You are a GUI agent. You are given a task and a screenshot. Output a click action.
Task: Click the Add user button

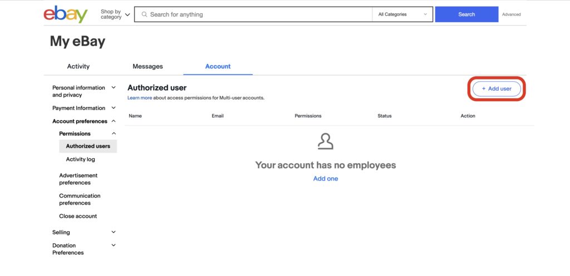pyautogui.click(x=497, y=88)
